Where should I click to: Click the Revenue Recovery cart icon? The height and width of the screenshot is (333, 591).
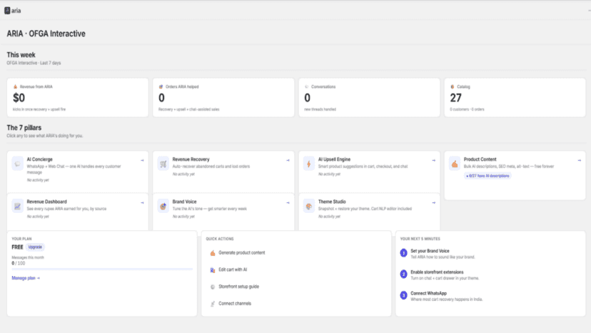(163, 164)
